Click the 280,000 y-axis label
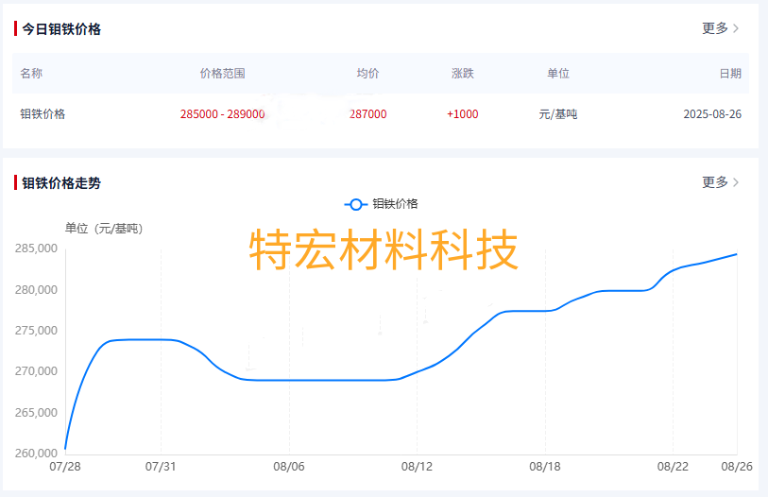This screenshot has width=768, height=497. click(x=36, y=290)
